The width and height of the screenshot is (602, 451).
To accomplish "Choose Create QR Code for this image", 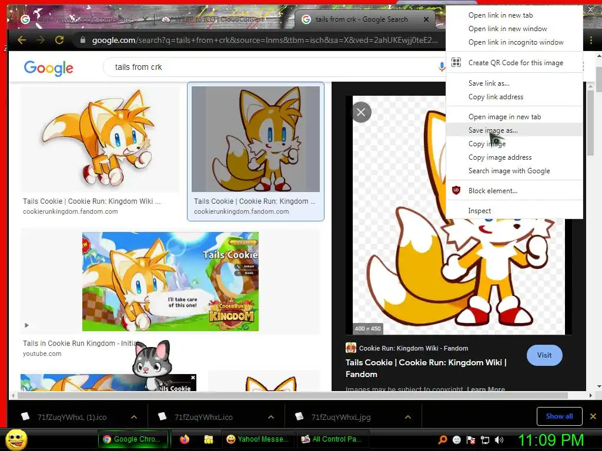I will click(x=514, y=62).
